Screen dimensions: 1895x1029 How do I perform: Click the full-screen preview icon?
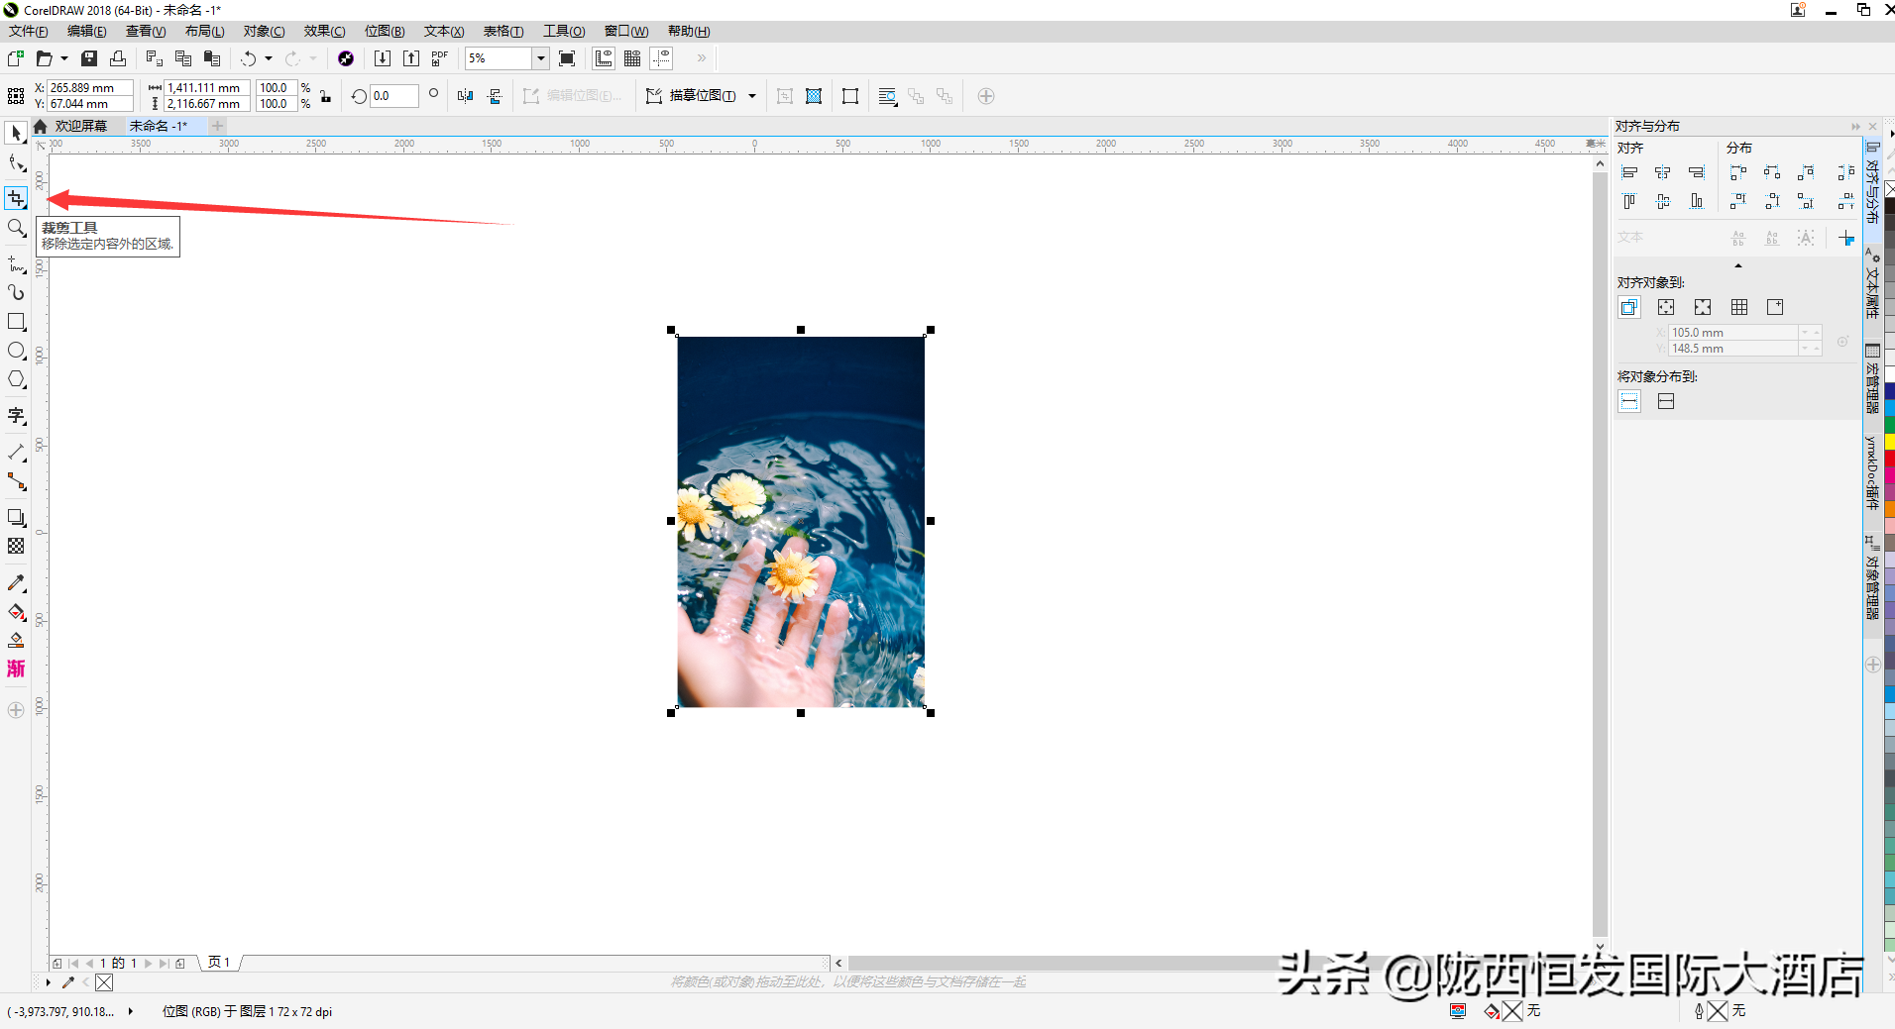click(x=567, y=58)
